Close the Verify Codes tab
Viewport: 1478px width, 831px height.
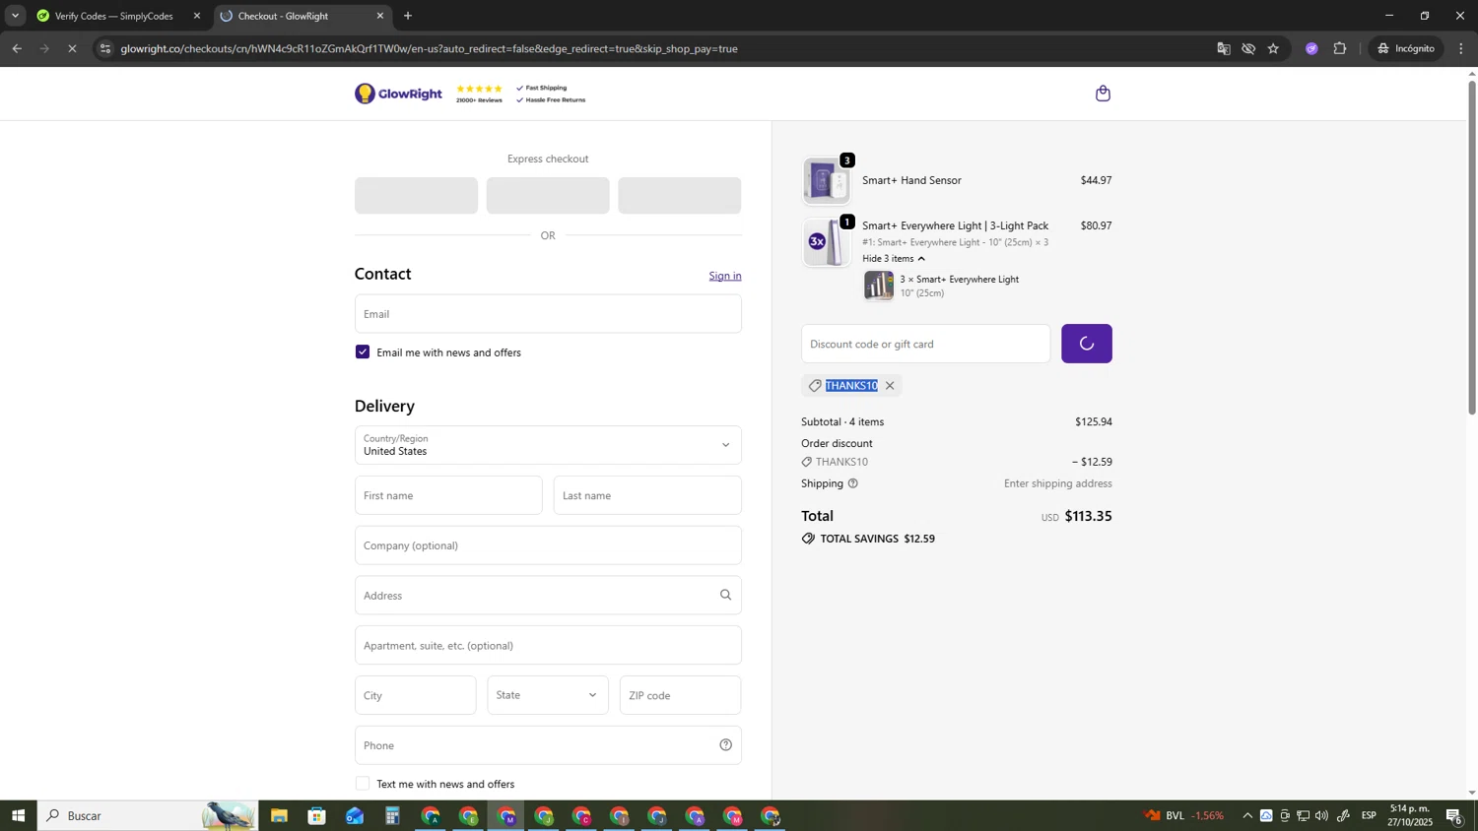click(197, 16)
